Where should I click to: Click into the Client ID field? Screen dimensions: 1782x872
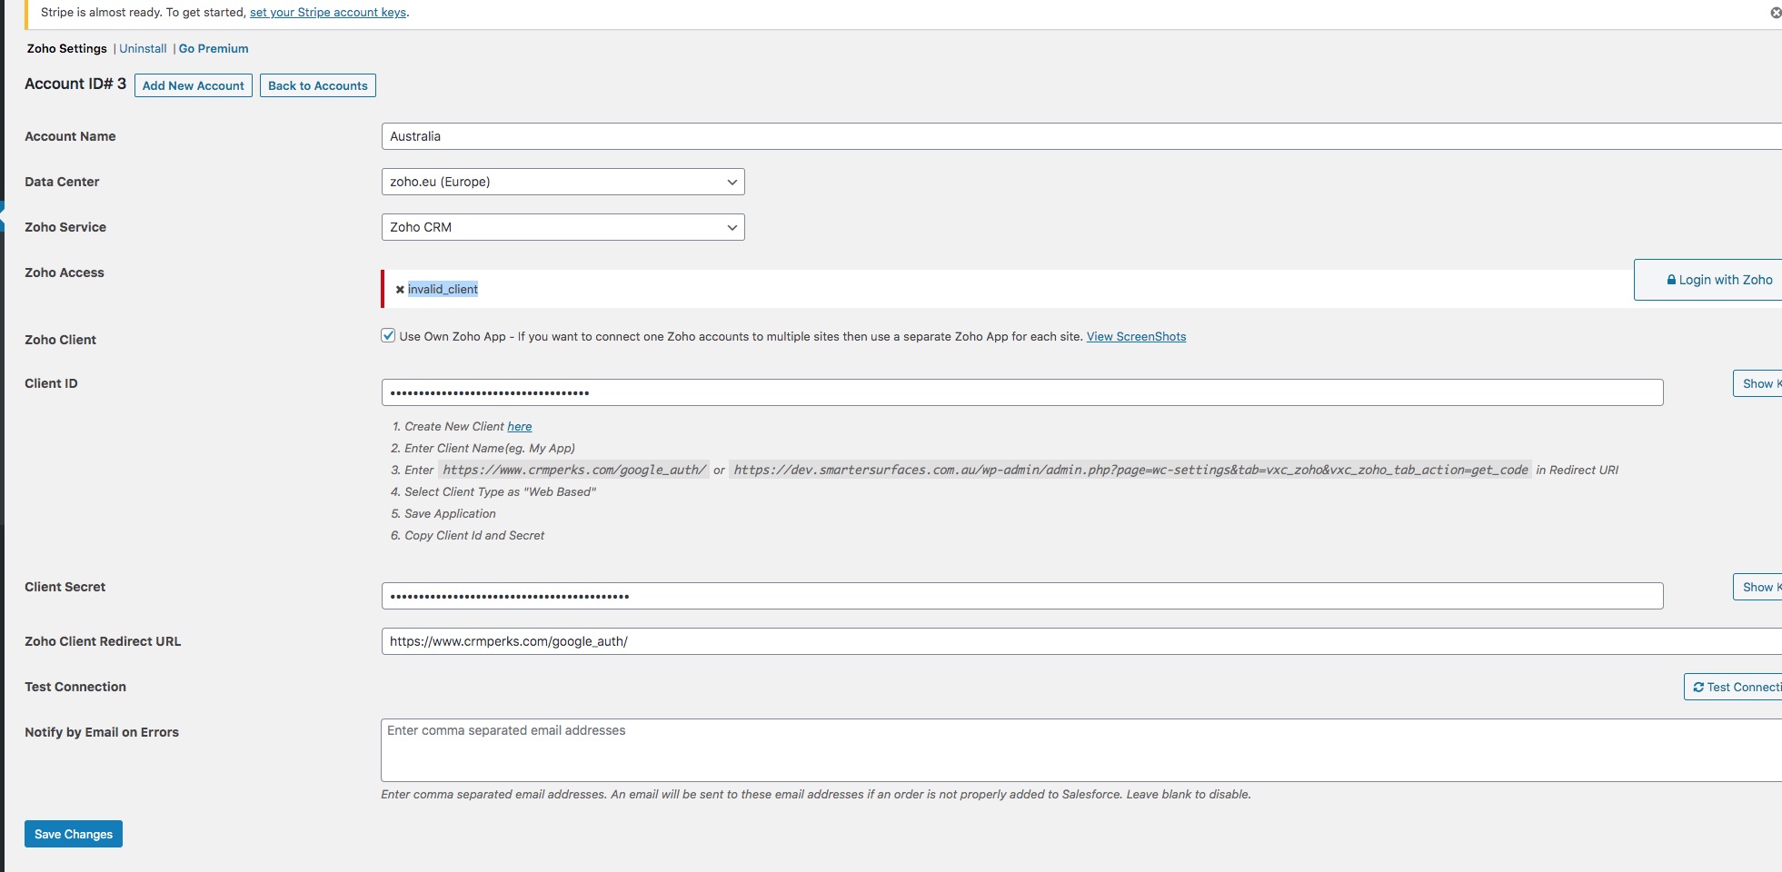pos(1022,392)
